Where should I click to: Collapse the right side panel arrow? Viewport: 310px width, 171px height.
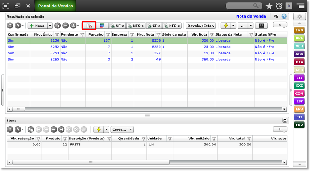(x=291, y=90)
